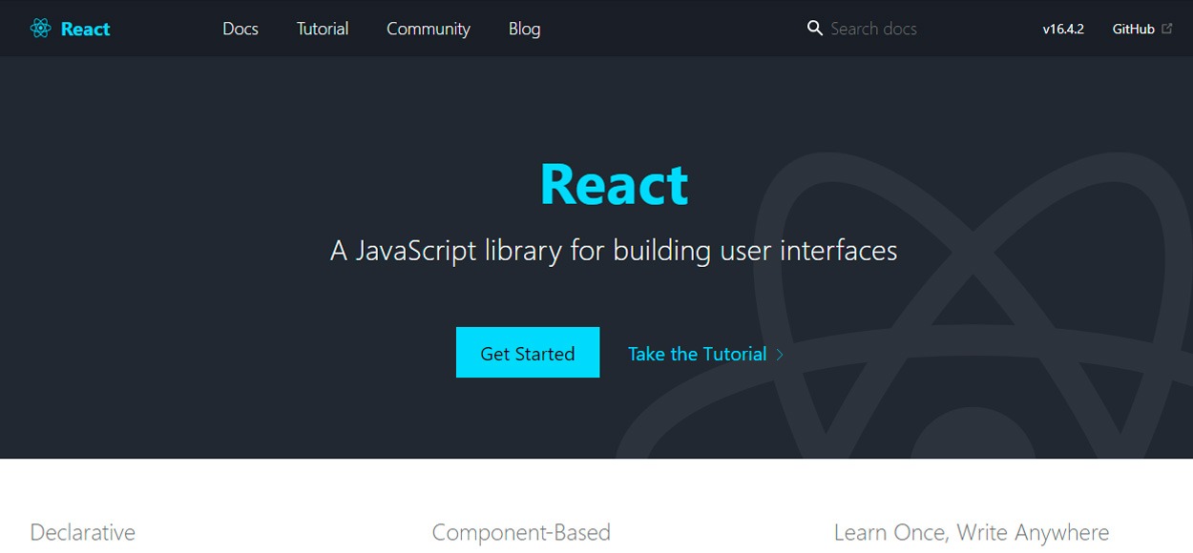Click the large React hero title
This screenshot has height=553, width=1193.
(x=614, y=184)
